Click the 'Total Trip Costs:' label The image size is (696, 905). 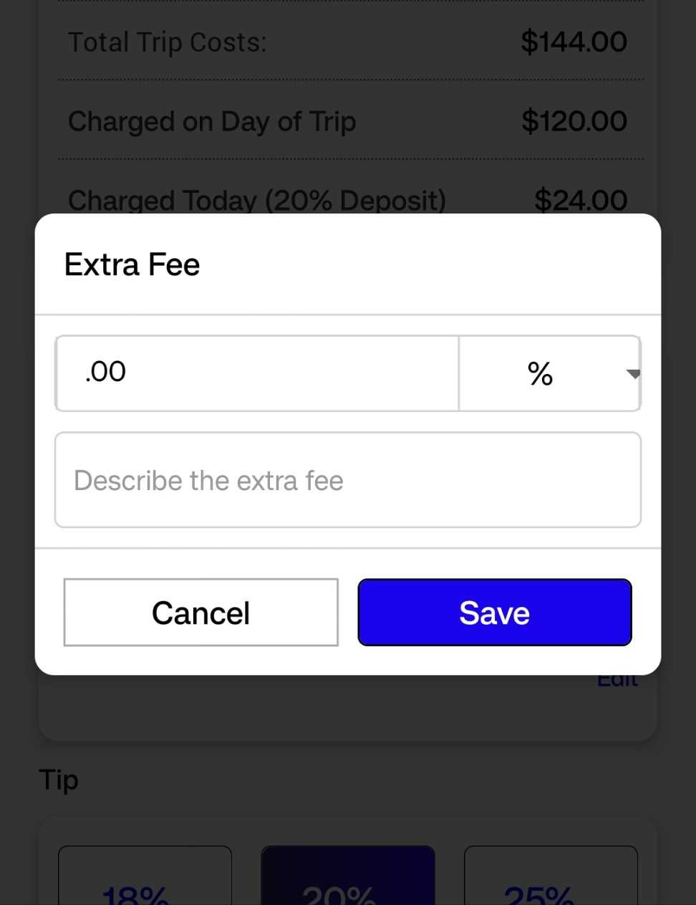(x=167, y=42)
